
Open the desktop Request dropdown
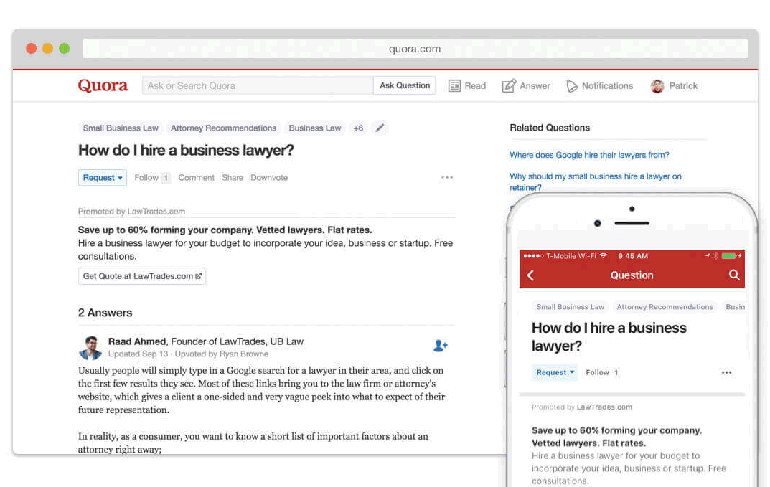coord(102,178)
